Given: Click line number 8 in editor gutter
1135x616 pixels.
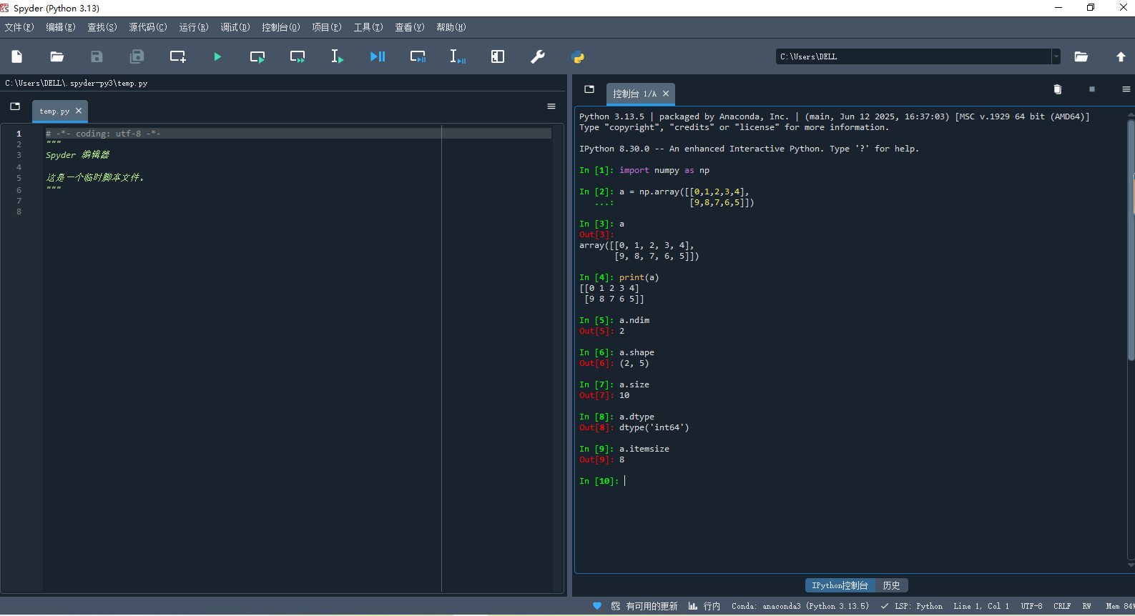Looking at the screenshot, I should (19, 212).
